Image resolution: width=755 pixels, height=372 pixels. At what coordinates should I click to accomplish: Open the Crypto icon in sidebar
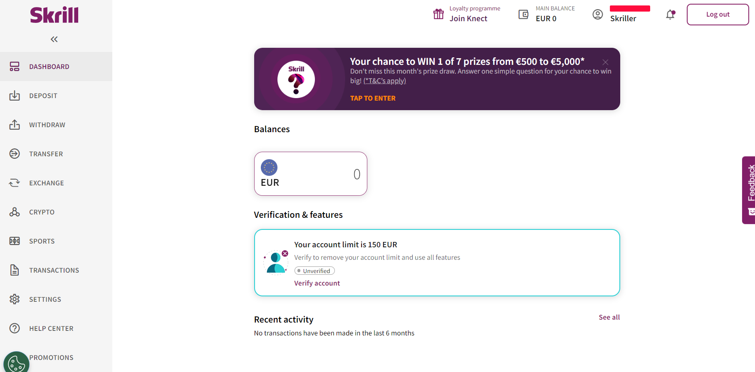tap(15, 212)
